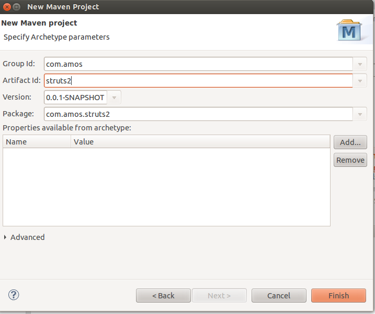
Task: Click the Remove property button
Action: click(350, 160)
